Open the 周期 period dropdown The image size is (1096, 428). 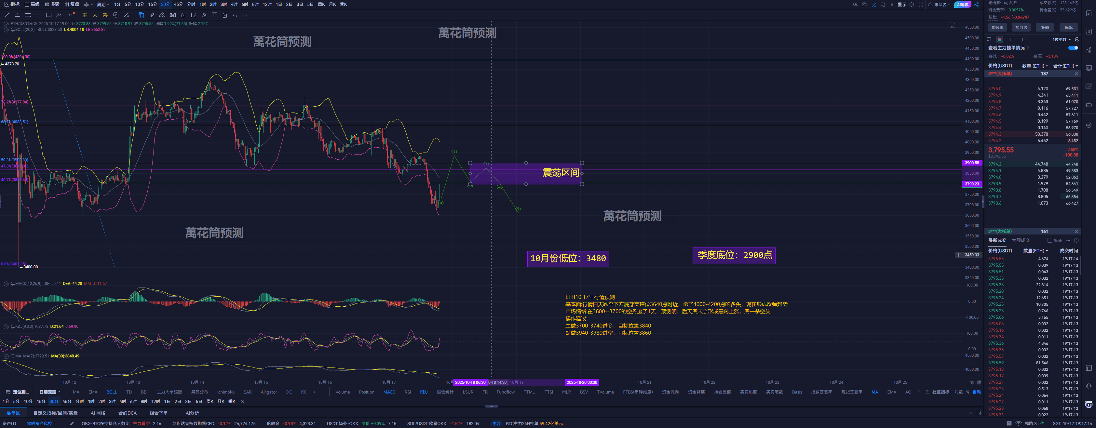pos(103,4)
